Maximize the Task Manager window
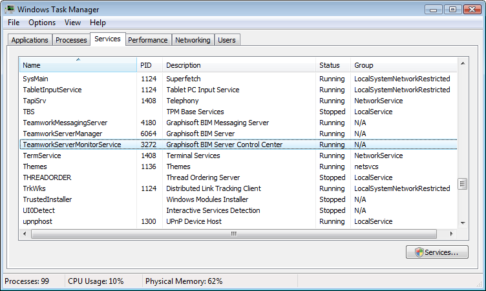The height and width of the screenshot is (291, 486). click(x=452, y=9)
